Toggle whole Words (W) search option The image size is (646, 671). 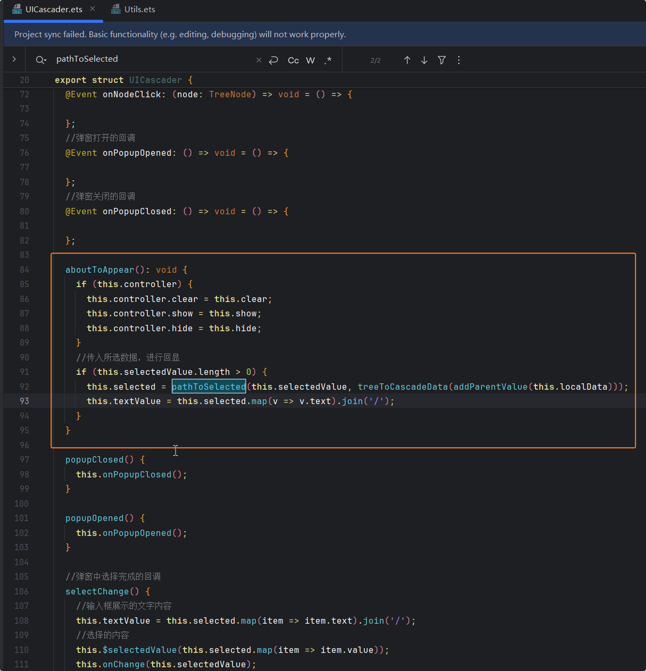click(311, 61)
